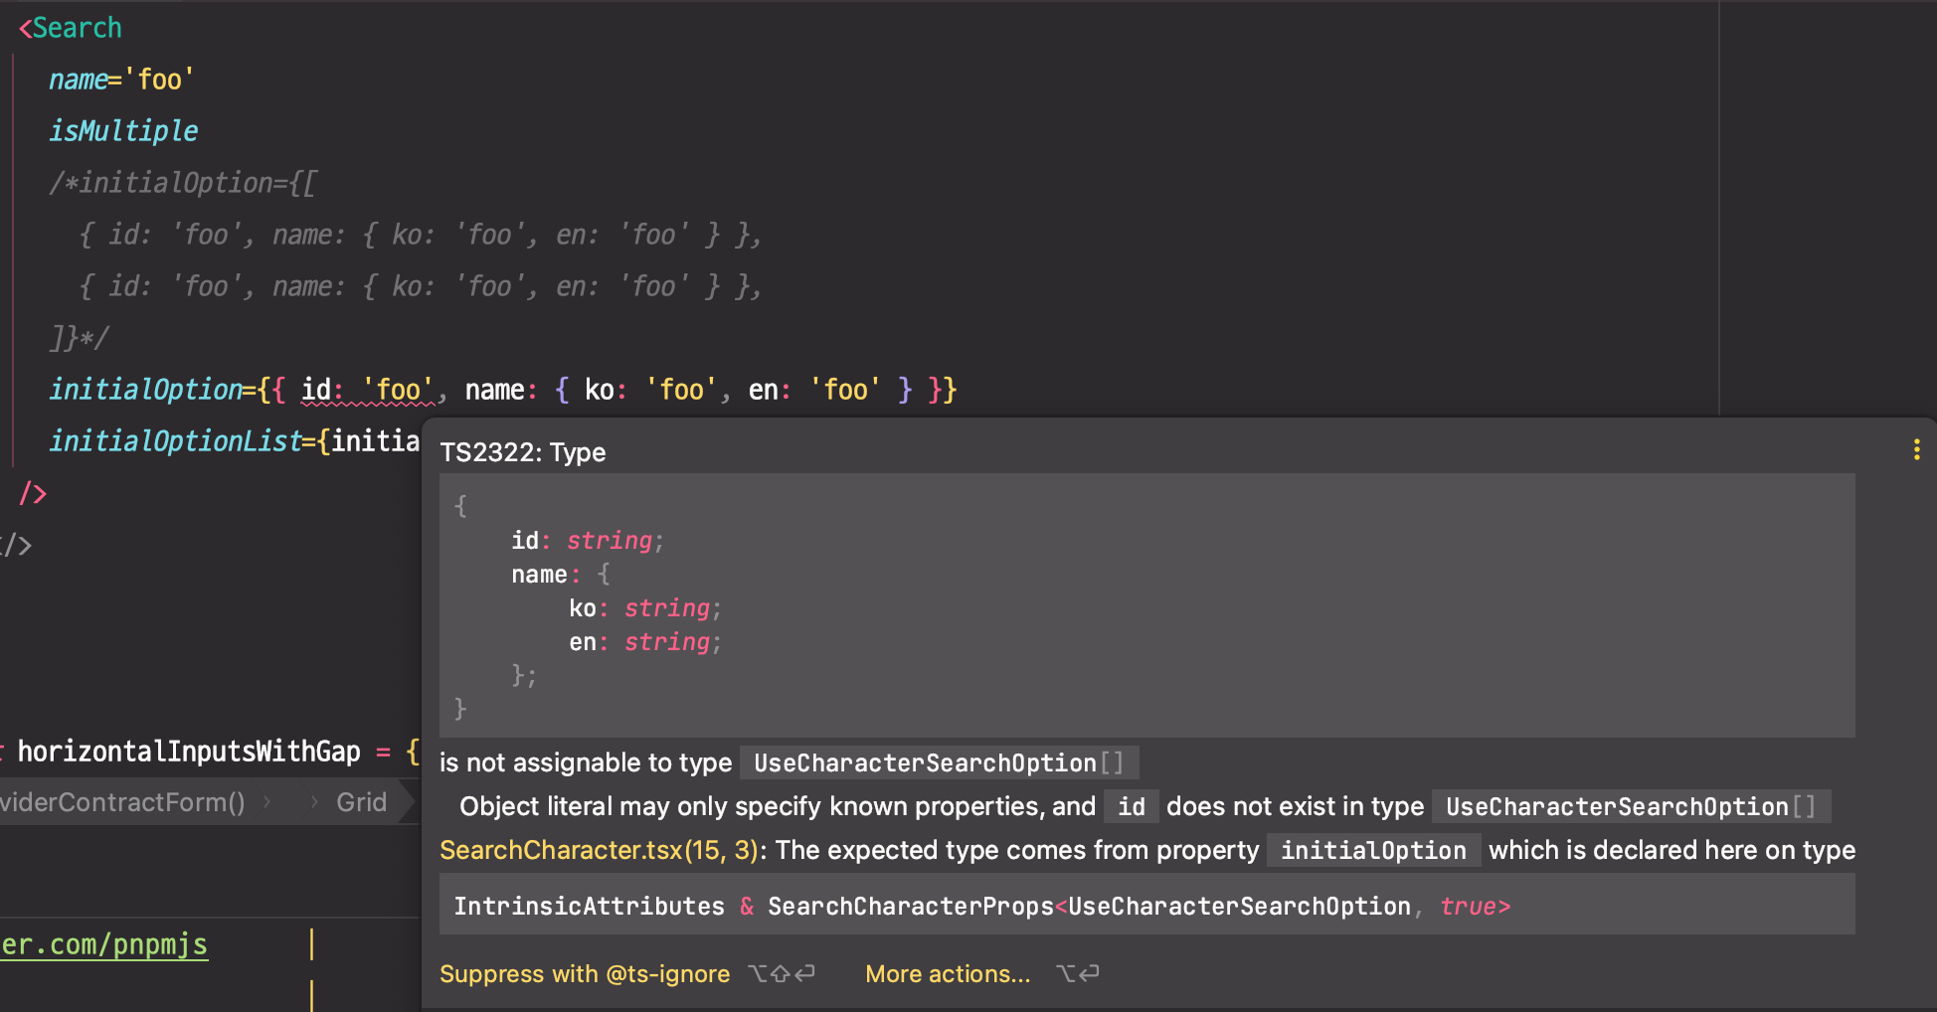Open the More actions... link
Image resolution: width=1937 pixels, height=1012 pixels.
(x=948, y=974)
